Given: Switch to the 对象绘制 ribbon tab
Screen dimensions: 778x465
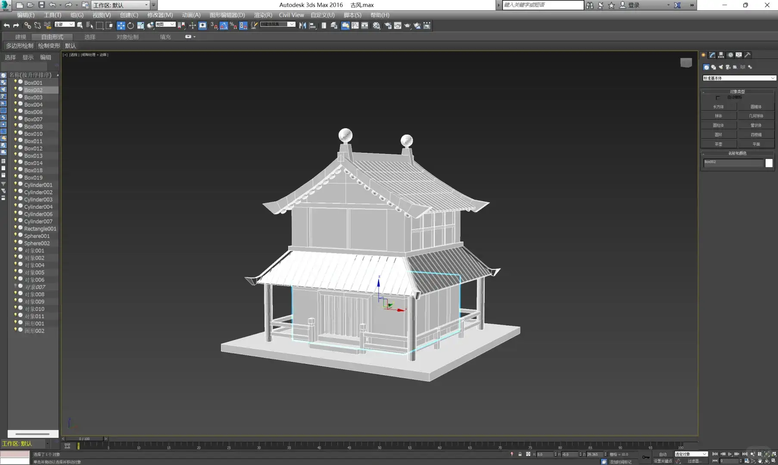Looking at the screenshot, I should pyautogui.click(x=128, y=37).
